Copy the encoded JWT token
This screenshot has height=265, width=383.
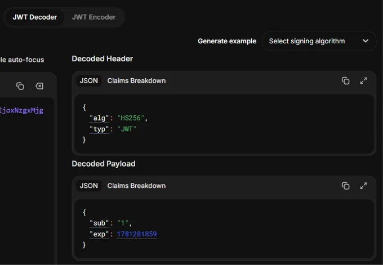(20, 86)
